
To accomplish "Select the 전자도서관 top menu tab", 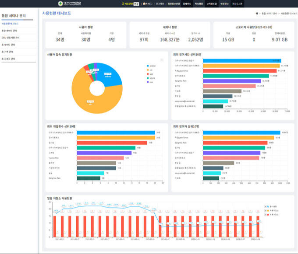I will tap(238, 4).
